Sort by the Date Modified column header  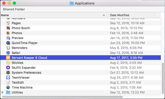[131, 15]
